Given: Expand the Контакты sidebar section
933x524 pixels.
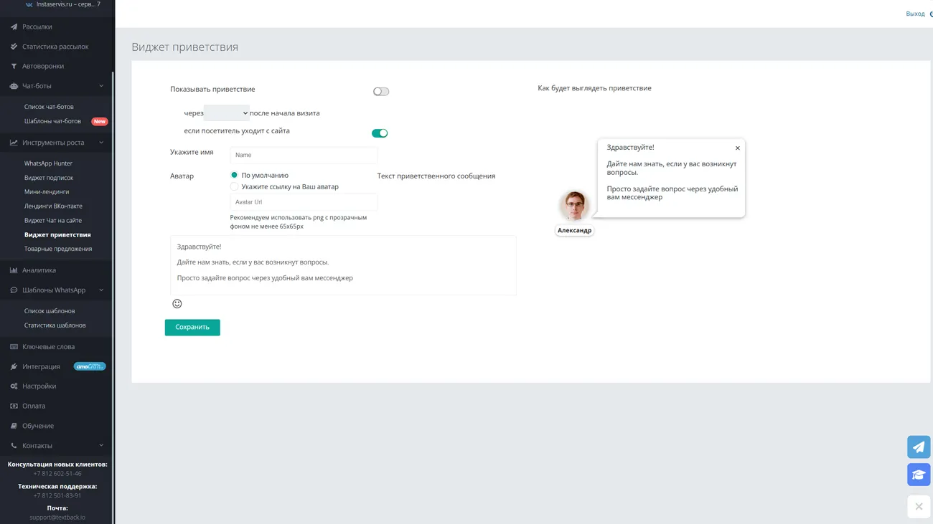Looking at the screenshot, I should pyautogui.click(x=100, y=446).
